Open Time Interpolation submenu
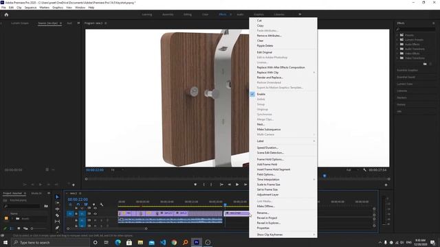440x247 pixels. tap(283, 180)
